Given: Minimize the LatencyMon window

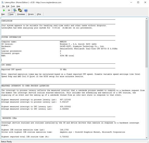Looking at the screenshot, I should (x=131, y=3).
